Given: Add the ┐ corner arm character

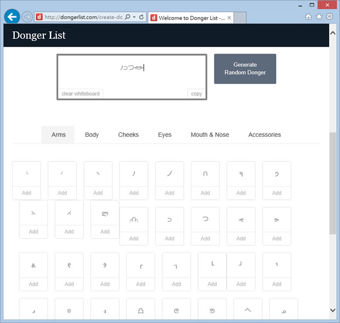Looking at the screenshot, I should click(177, 284).
